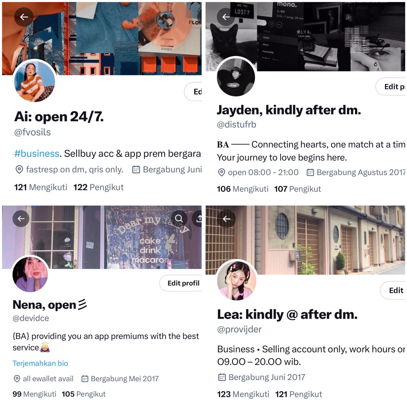Tap back arrow on the Ai: open 24/7 profile
This screenshot has width=407, height=407.
(24, 17)
